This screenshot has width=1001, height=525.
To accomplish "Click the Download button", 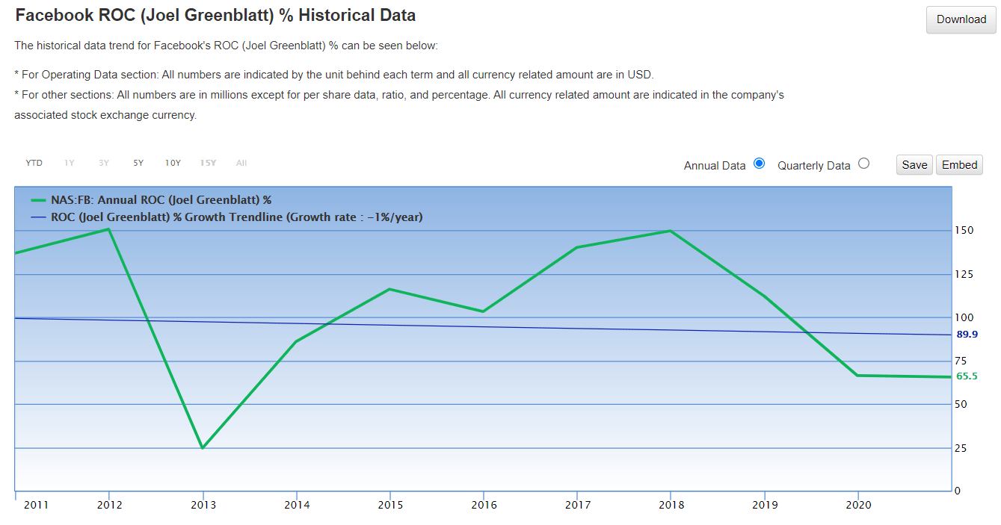I will tap(961, 19).
